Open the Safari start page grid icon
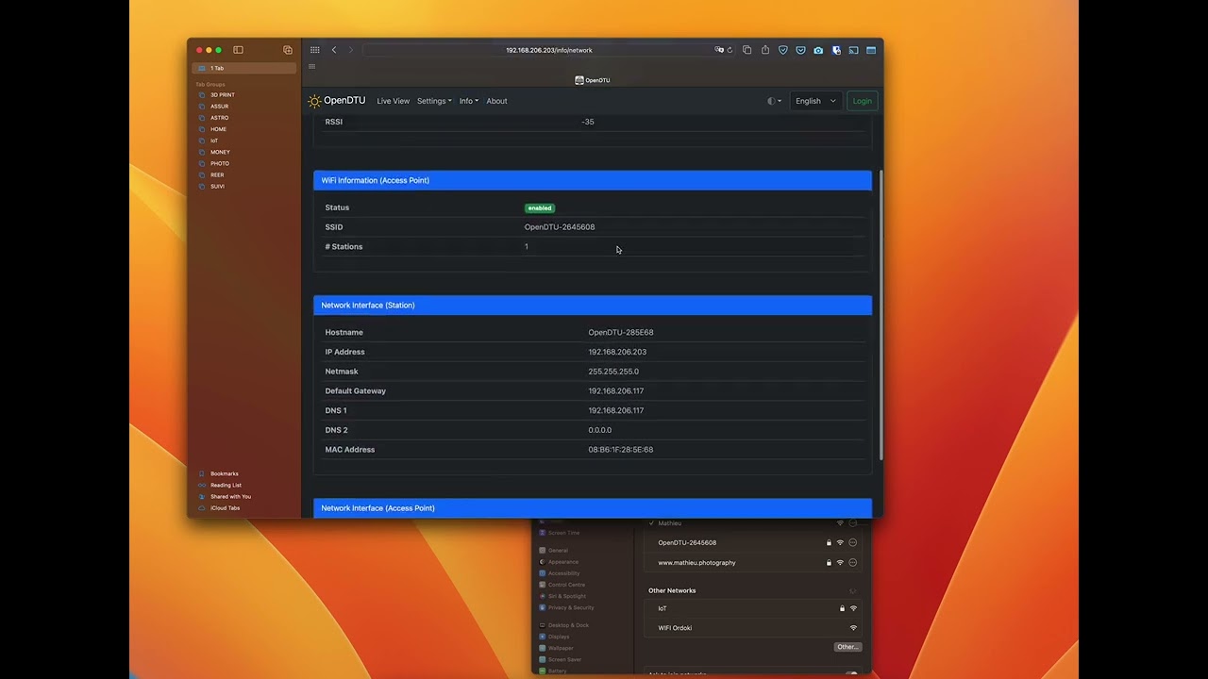This screenshot has width=1208, height=679. pos(314,50)
